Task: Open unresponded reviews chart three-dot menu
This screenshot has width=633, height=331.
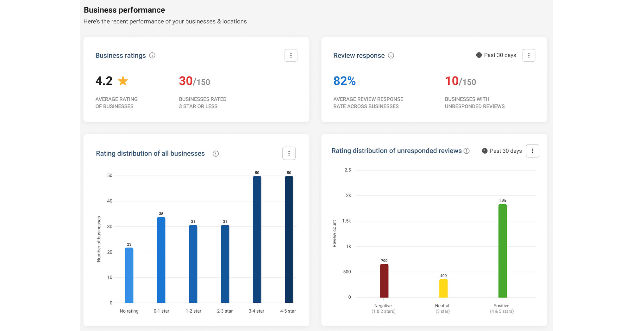Action: pyautogui.click(x=532, y=151)
